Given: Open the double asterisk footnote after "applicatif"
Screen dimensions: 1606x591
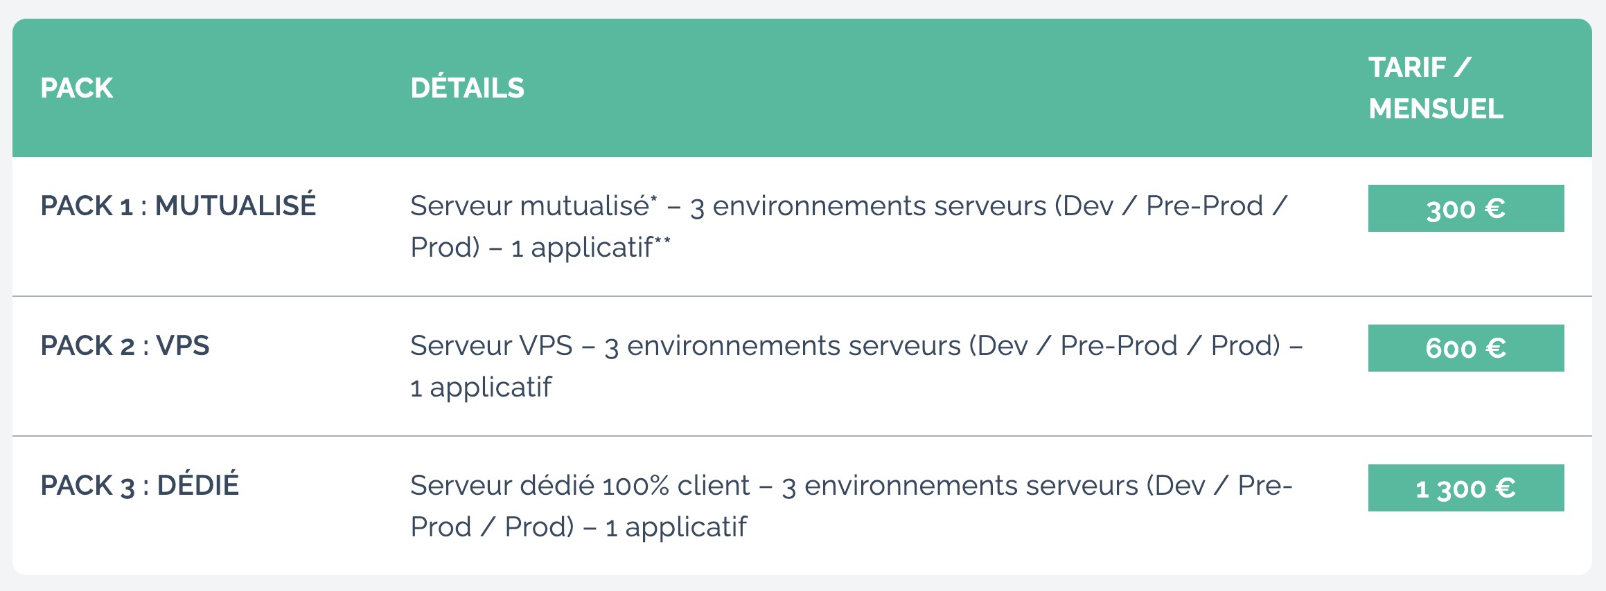Looking at the screenshot, I should click(662, 241).
